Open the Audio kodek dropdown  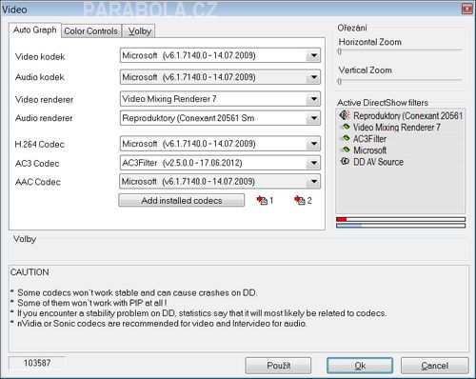tap(220, 77)
